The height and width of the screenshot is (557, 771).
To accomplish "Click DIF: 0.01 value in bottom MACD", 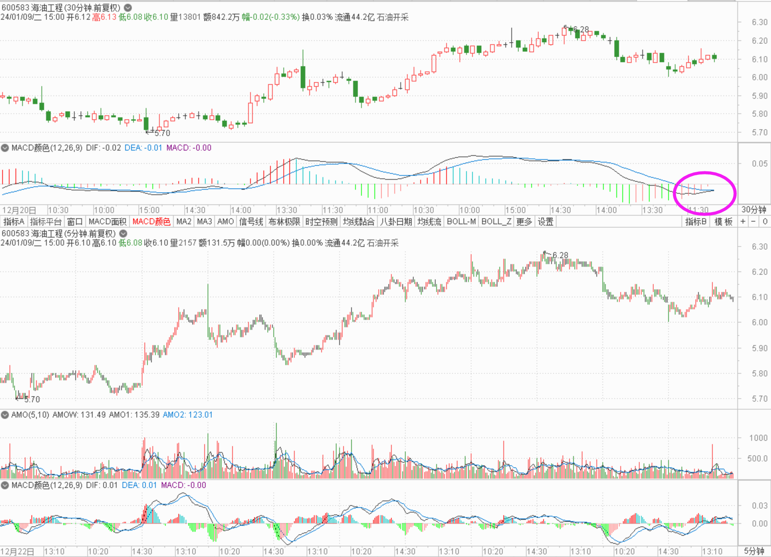I will (102, 485).
